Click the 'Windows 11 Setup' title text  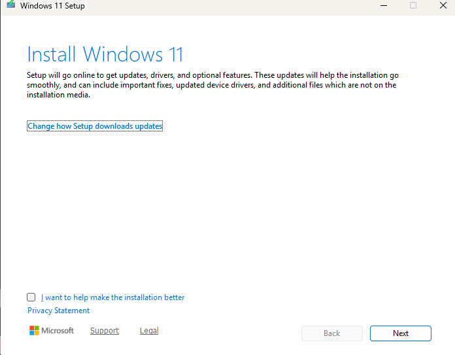(52, 6)
